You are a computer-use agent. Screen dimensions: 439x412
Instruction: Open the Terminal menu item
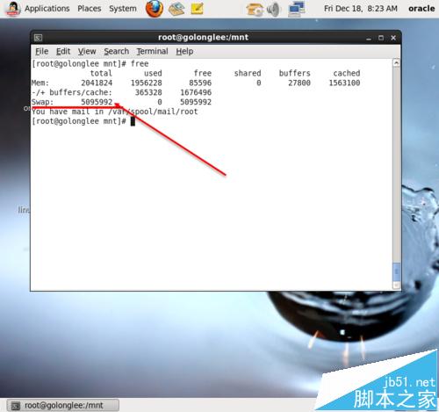tap(152, 51)
